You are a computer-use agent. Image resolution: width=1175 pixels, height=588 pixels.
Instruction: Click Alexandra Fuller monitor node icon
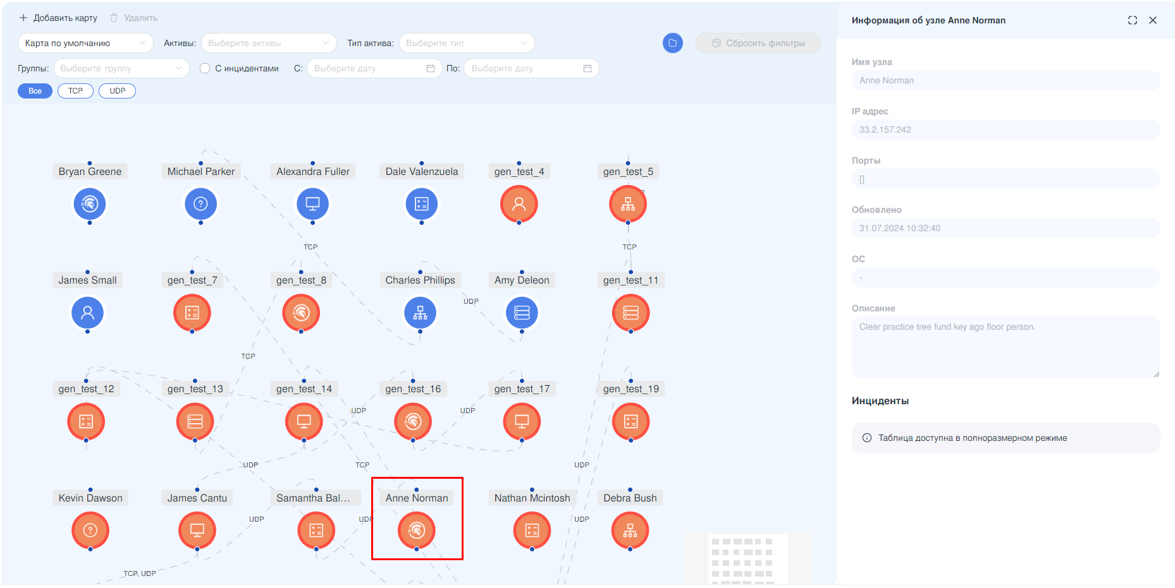pyautogui.click(x=312, y=204)
